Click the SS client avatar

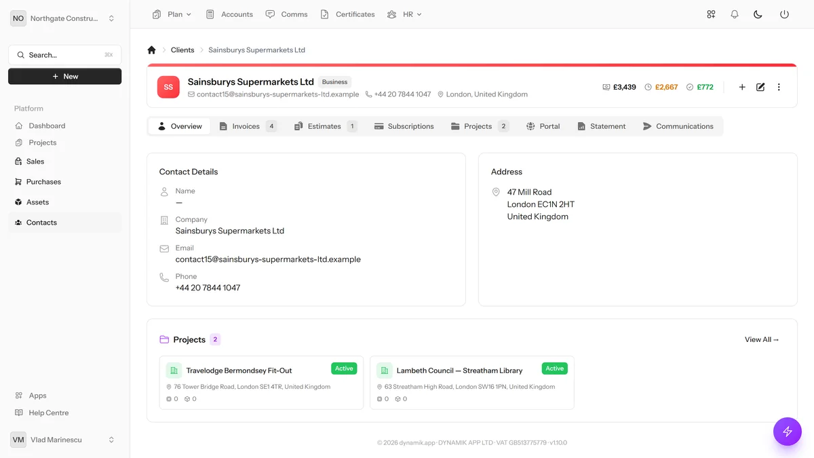click(168, 87)
